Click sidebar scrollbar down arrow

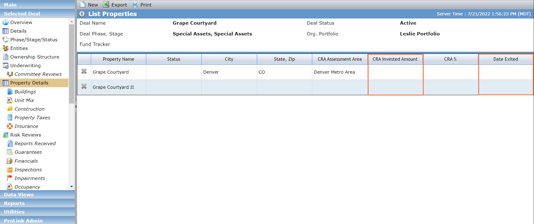pos(72,187)
